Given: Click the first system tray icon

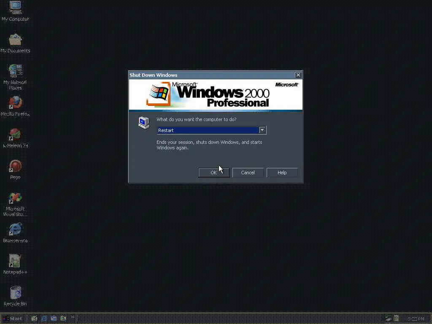Looking at the screenshot, I should tap(388, 319).
